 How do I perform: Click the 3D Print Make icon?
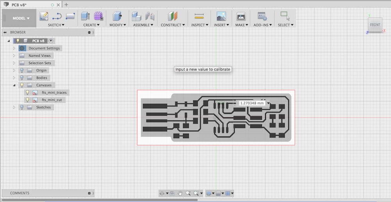(x=241, y=16)
